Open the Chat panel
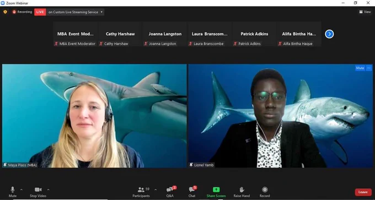 point(192,192)
